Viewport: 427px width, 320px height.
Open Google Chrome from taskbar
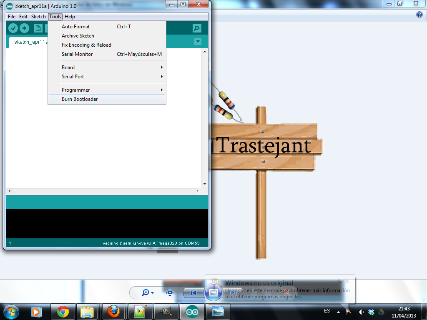tap(63, 312)
